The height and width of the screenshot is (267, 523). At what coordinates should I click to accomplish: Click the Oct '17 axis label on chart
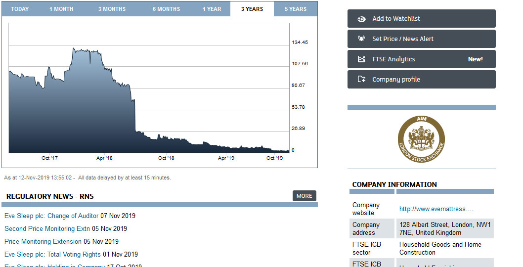pyautogui.click(x=49, y=158)
